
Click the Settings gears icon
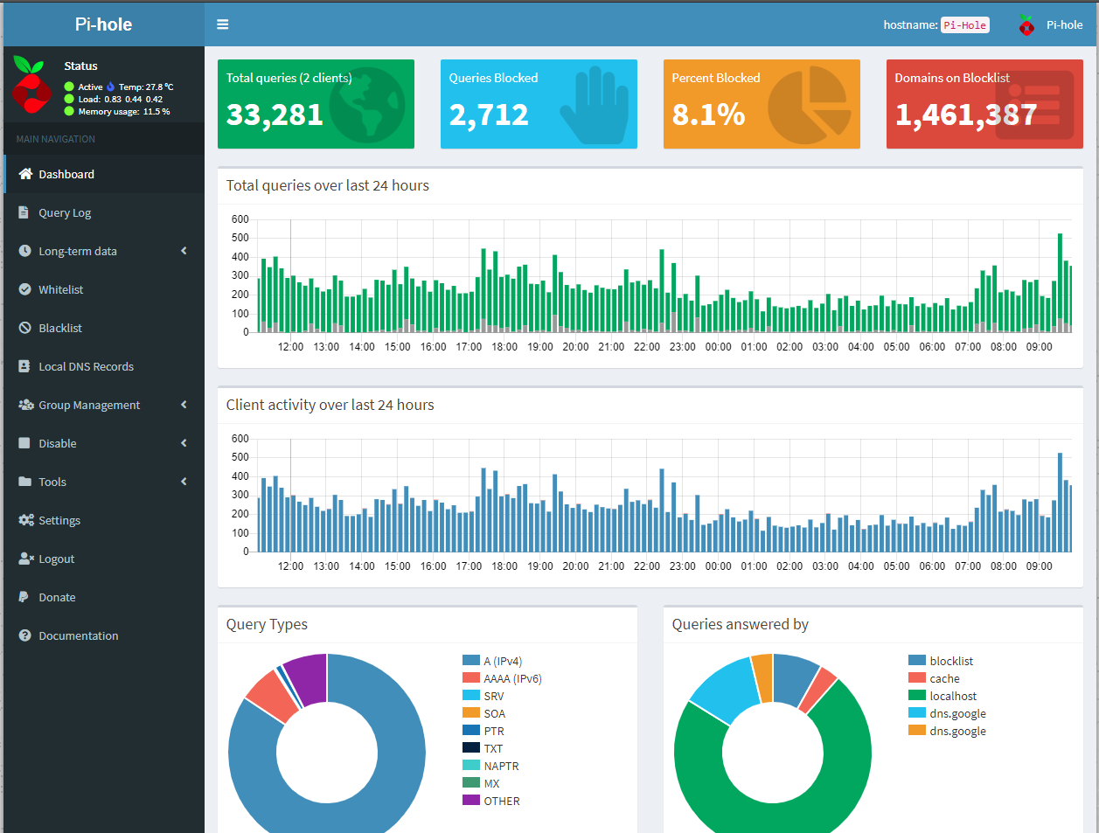[25, 520]
